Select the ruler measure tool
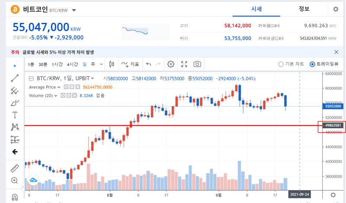This screenshot has height=203, width=346. click(x=15, y=168)
